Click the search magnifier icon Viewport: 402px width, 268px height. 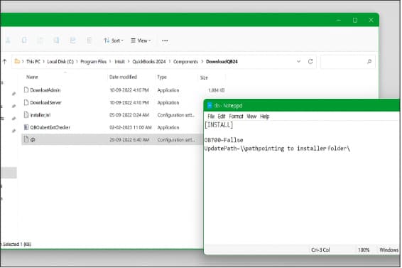369,62
